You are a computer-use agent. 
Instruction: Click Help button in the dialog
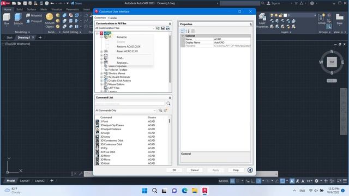click(x=236, y=170)
